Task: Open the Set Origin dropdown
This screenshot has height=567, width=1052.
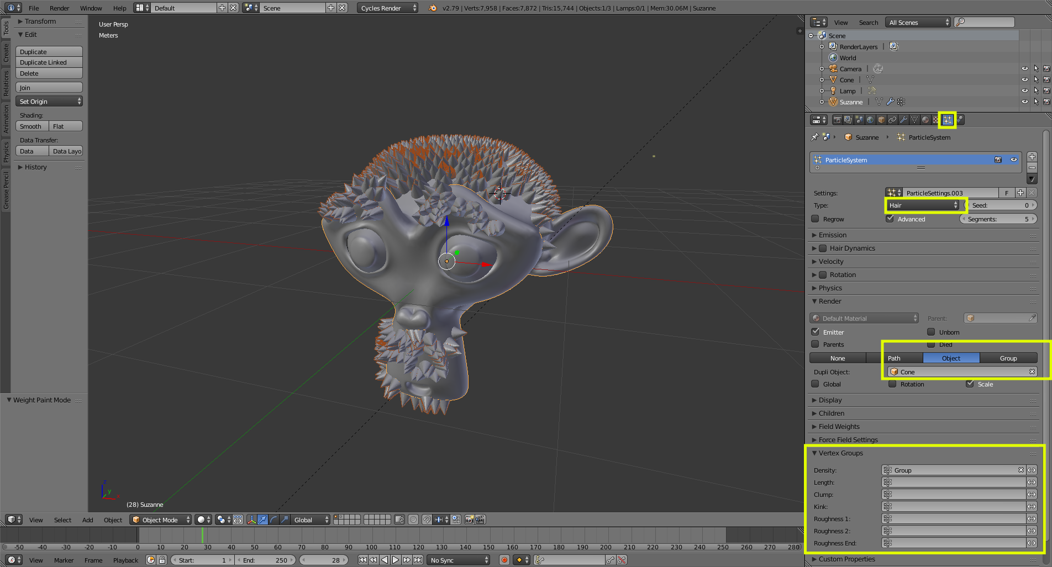Action: 49,101
